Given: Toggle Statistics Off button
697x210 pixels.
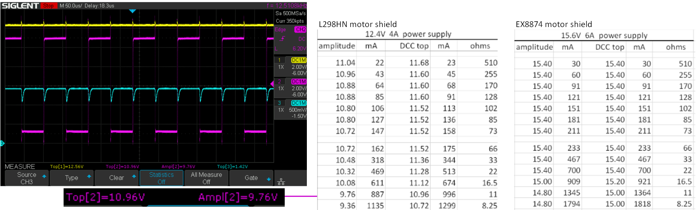Looking at the screenshot, I should [161, 178].
